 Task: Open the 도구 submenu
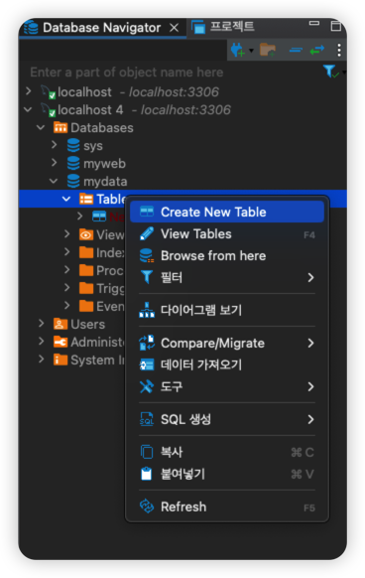coord(227,386)
